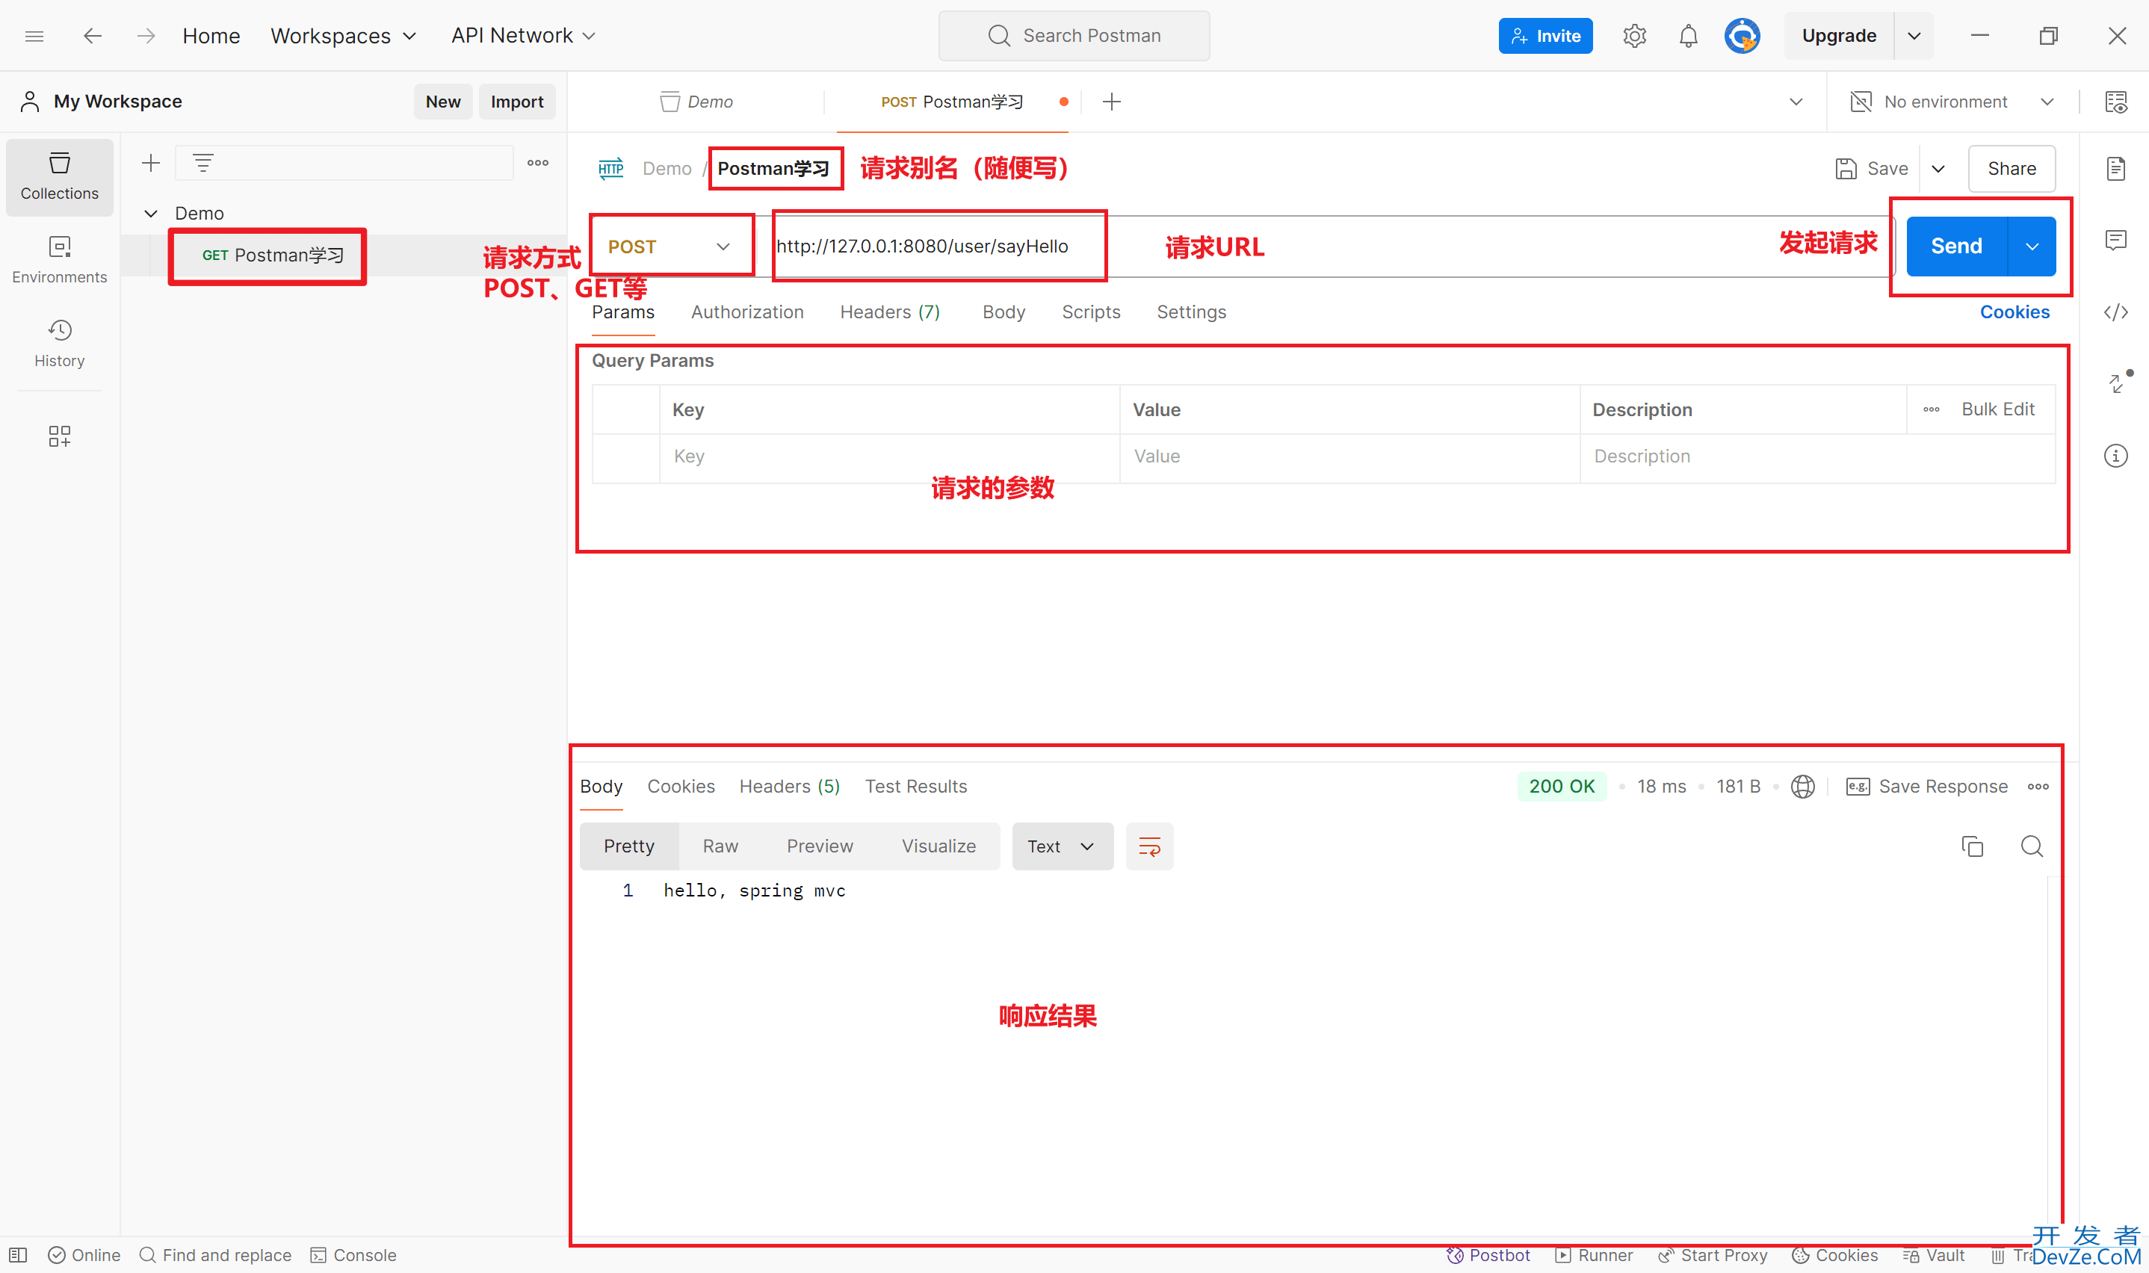The image size is (2149, 1273).
Task: Open Environments in the sidebar
Action: coord(59,260)
